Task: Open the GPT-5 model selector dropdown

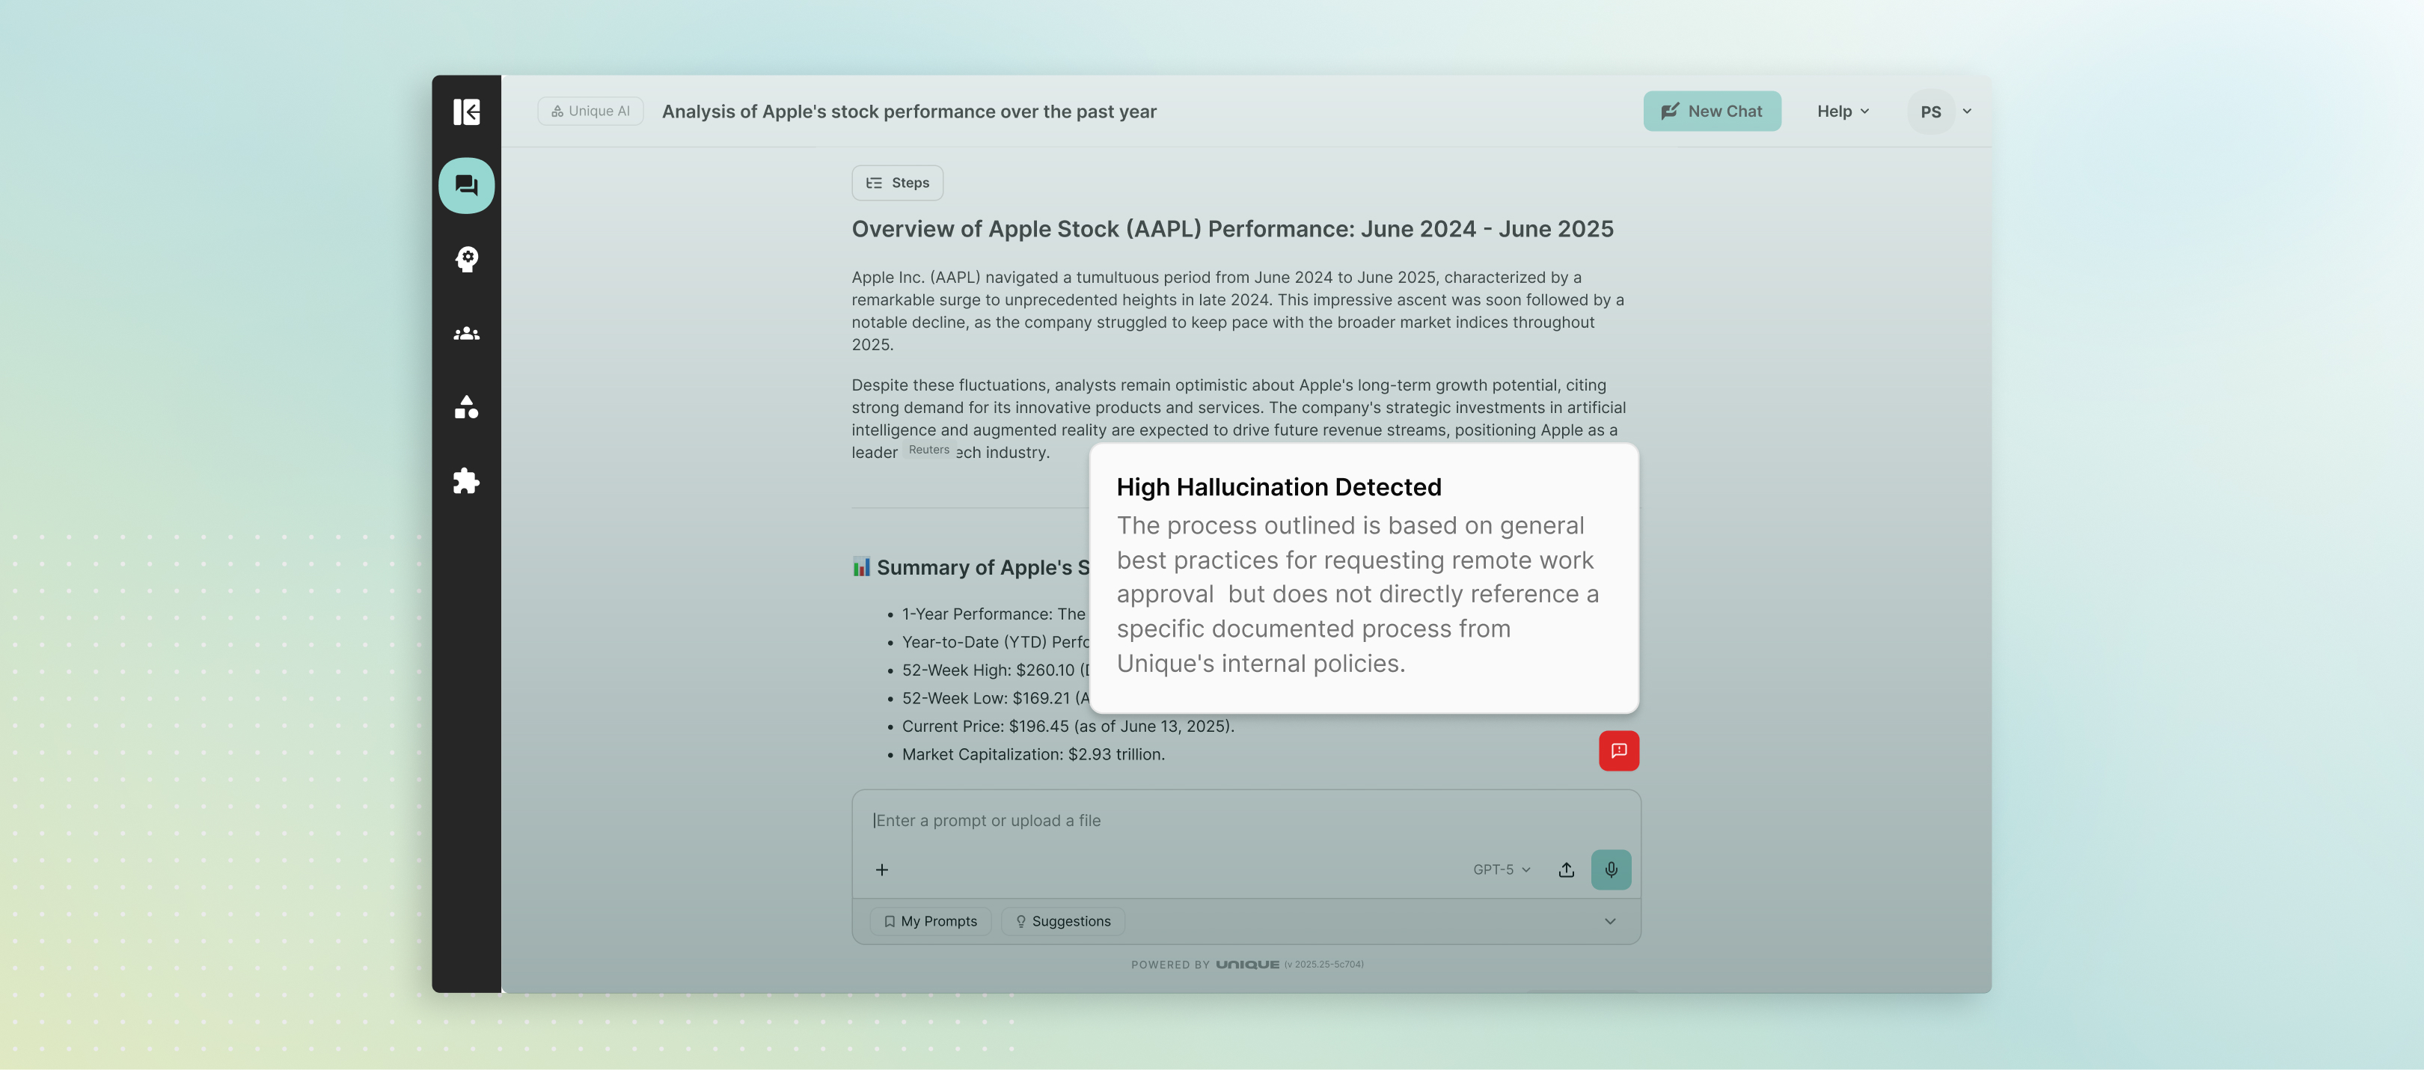Action: click(x=1501, y=869)
